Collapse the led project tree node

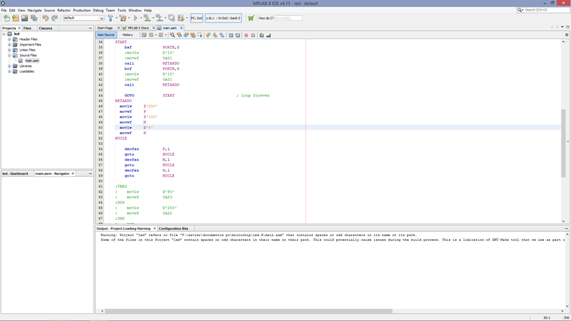(x=4, y=34)
